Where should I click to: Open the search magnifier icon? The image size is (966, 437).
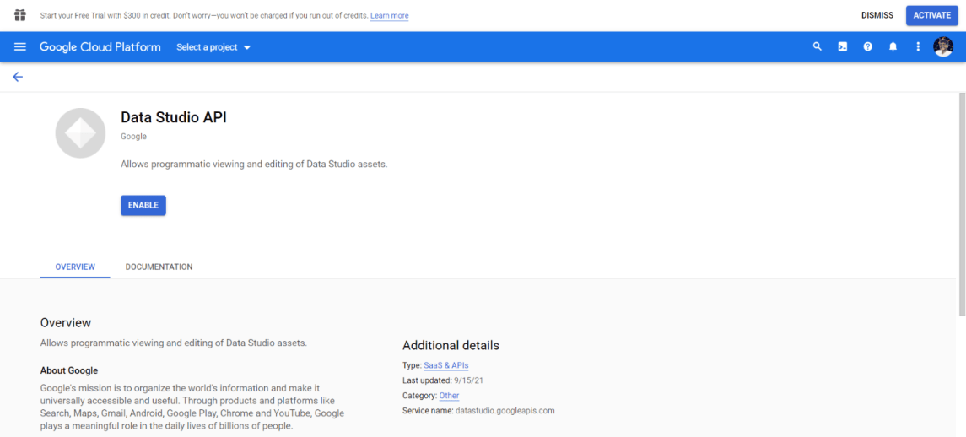(x=818, y=47)
